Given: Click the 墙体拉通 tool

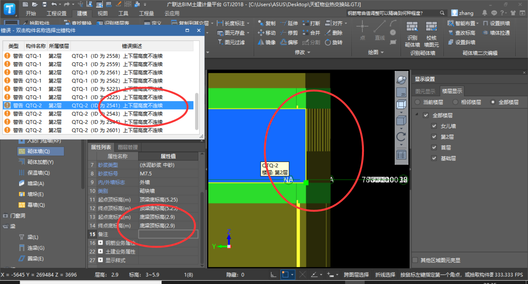Looking at the screenshot, I should pyautogui.click(x=497, y=33).
